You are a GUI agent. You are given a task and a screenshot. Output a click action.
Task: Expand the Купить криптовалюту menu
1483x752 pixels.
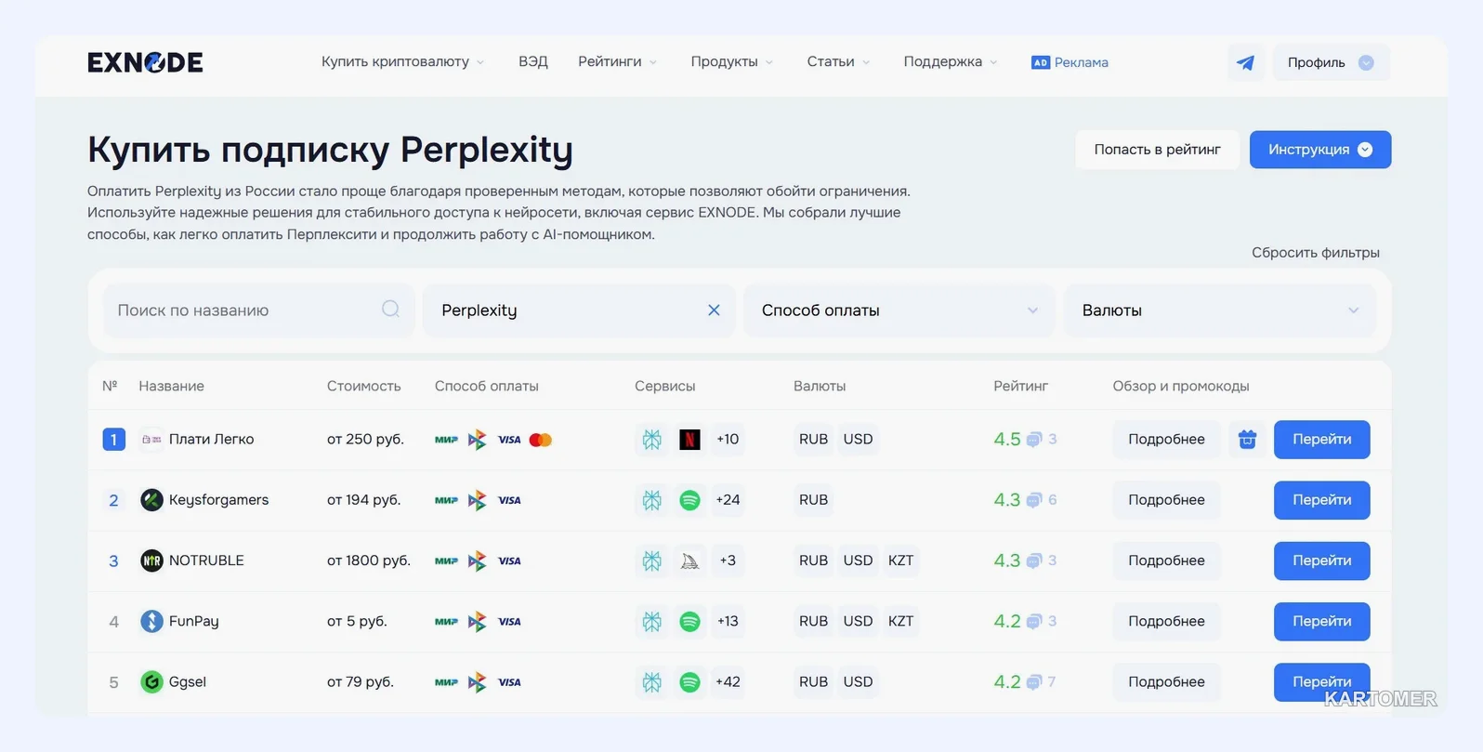click(x=402, y=61)
